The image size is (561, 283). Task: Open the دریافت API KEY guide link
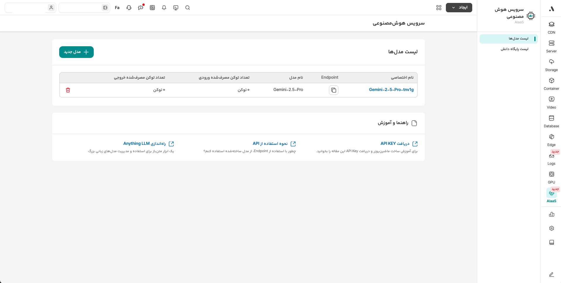coord(395,144)
